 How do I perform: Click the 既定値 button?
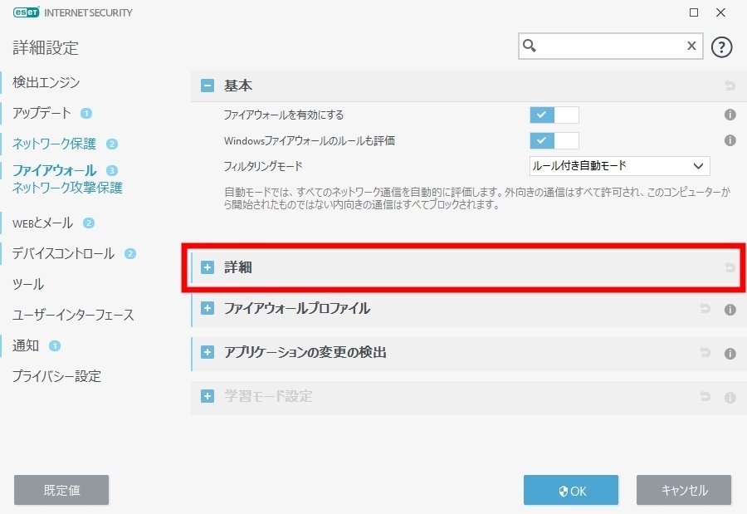click(61, 490)
